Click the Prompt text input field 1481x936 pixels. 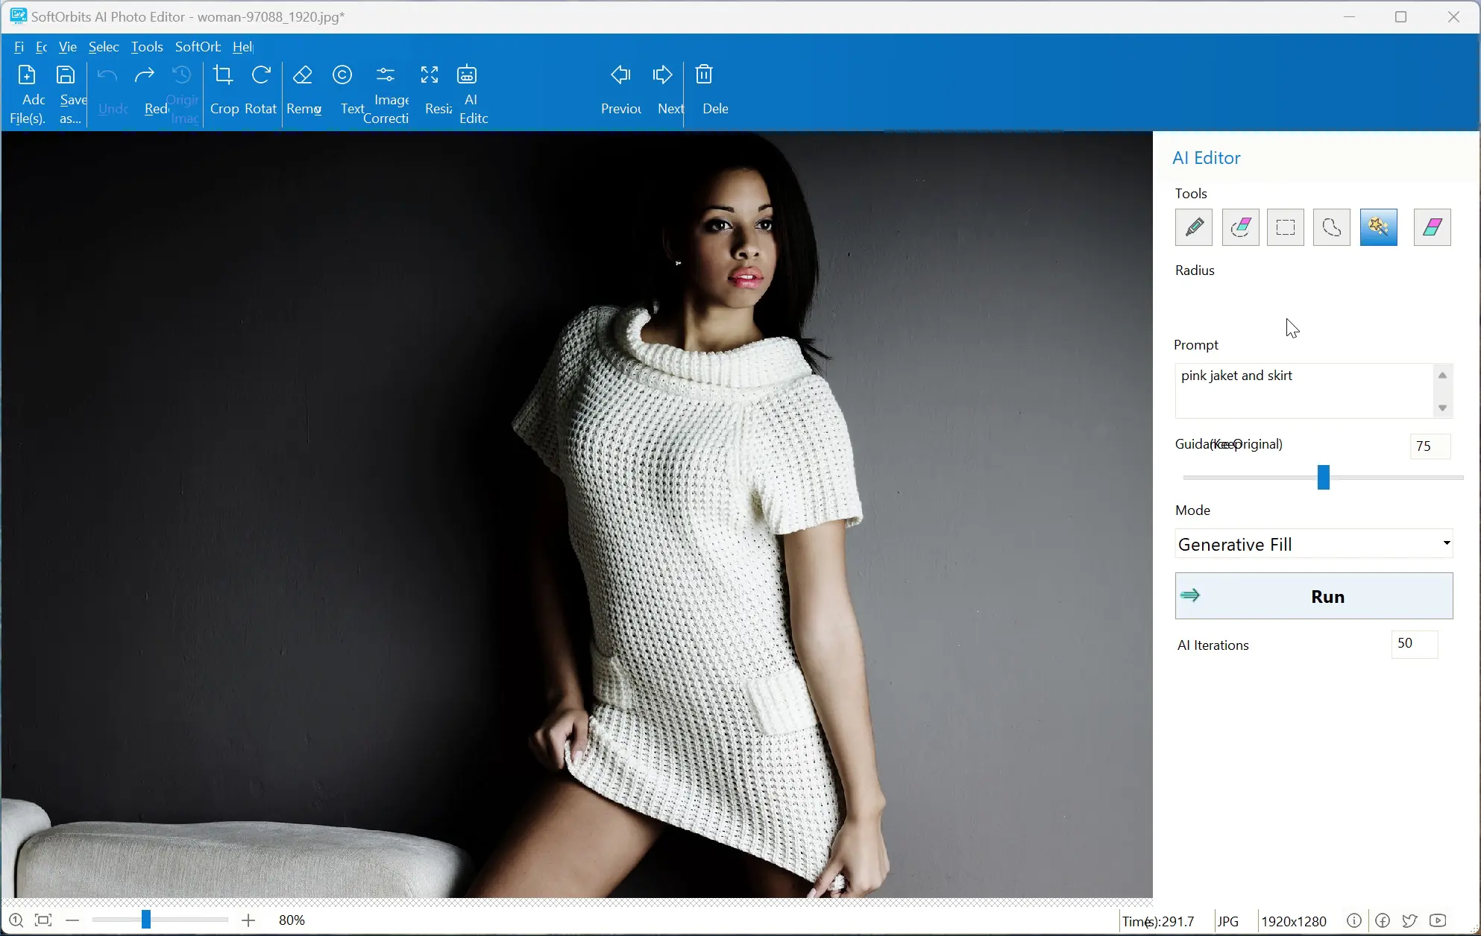pos(1305,390)
